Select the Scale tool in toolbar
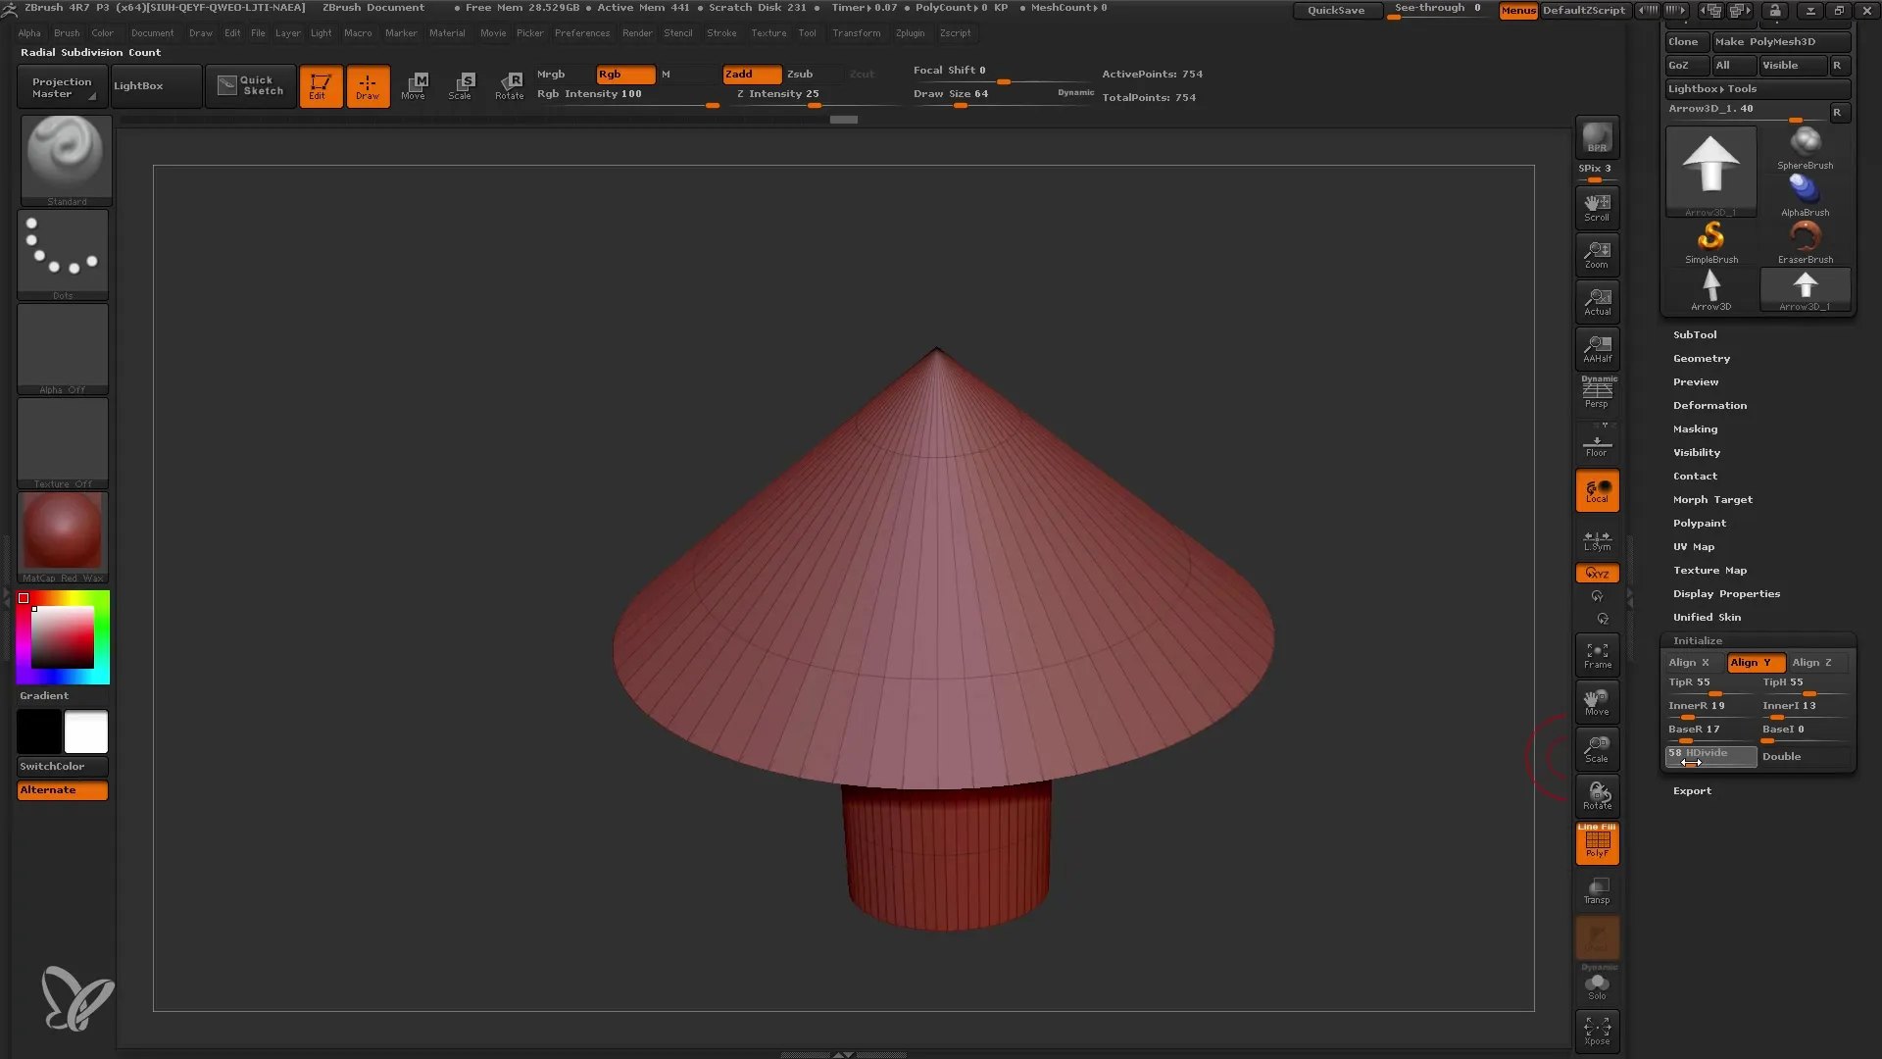The image size is (1882, 1059). pyautogui.click(x=462, y=85)
